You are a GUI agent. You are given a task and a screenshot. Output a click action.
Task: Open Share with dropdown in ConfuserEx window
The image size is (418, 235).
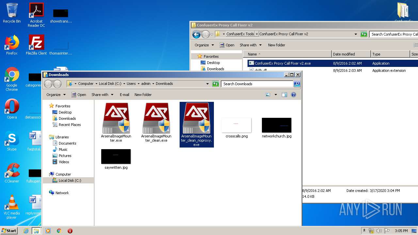[x=250, y=45]
